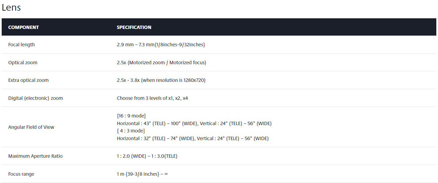Click the [16 : 9 mode] line

pyautogui.click(x=131, y=116)
